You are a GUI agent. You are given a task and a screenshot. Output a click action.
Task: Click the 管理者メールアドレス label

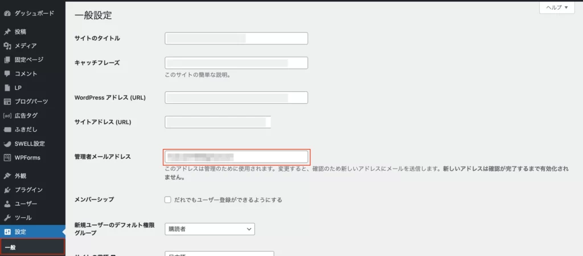click(102, 157)
